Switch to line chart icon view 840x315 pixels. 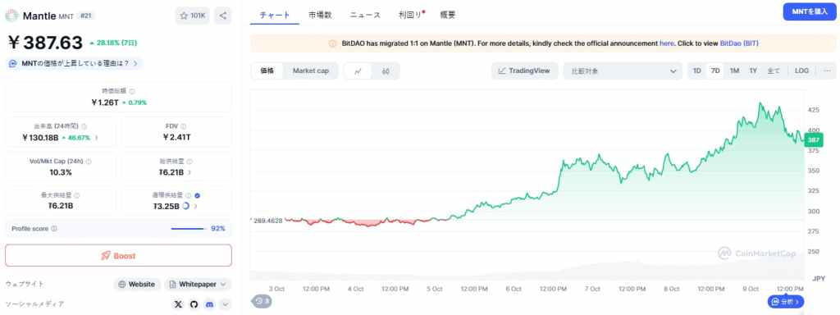point(358,71)
